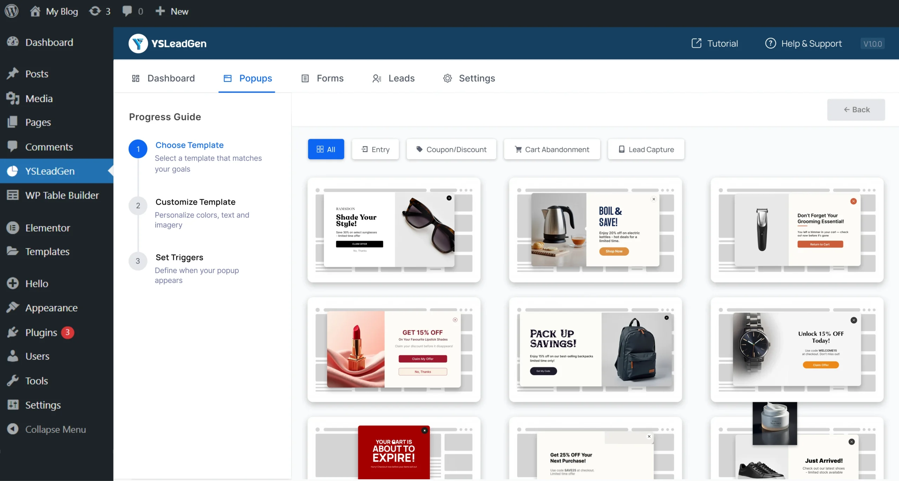The height and width of the screenshot is (481, 899).
Task: Select the YSLeadGen sidebar item
Action: tap(57, 171)
